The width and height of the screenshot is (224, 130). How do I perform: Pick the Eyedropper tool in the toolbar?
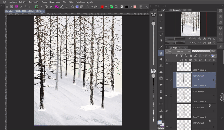pyautogui.click(x=161, y=47)
